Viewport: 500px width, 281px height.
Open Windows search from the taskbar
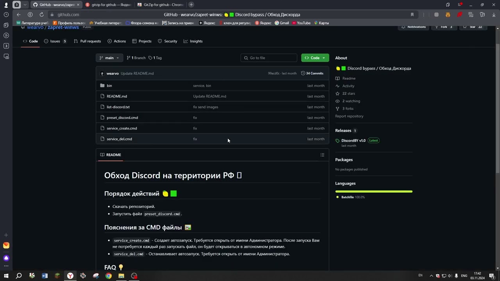tap(19, 276)
